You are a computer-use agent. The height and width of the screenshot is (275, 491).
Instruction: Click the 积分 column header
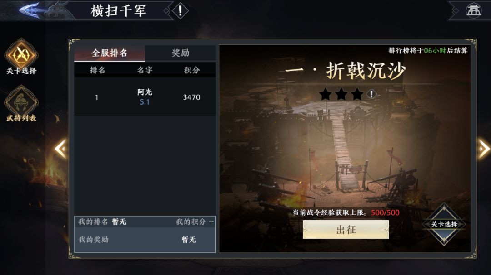coord(192,70)
